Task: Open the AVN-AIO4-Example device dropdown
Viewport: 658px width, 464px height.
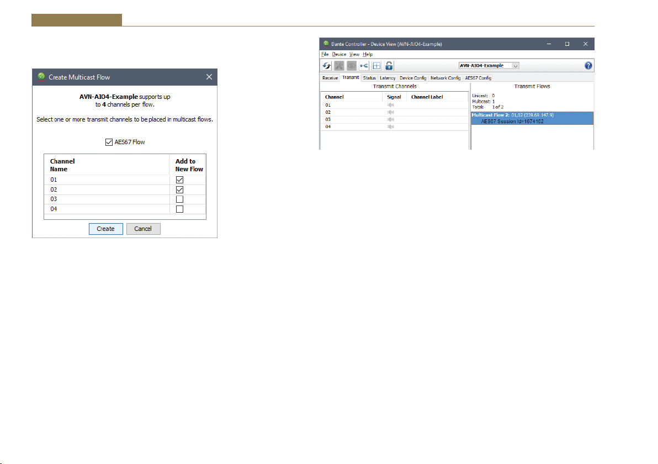Action: click(489, 66)
